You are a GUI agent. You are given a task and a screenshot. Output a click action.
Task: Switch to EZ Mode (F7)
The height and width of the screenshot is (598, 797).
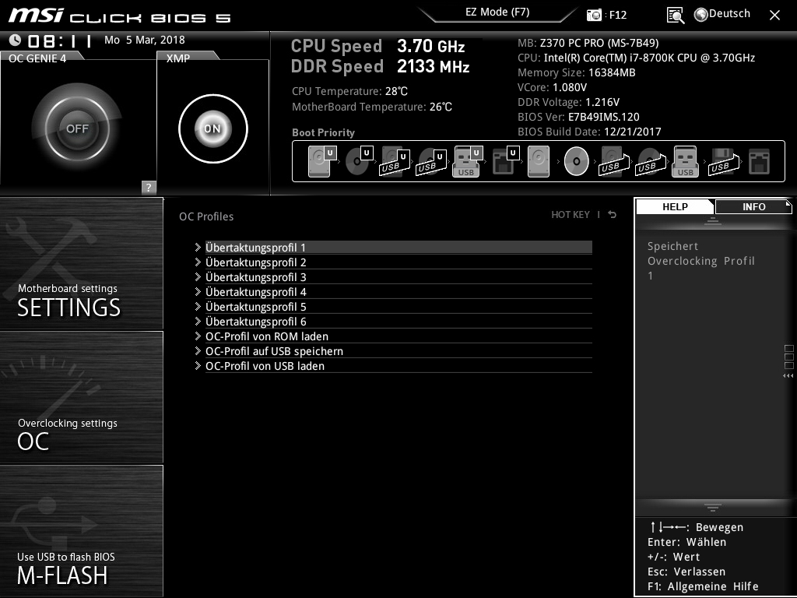[x=497, y=12]
